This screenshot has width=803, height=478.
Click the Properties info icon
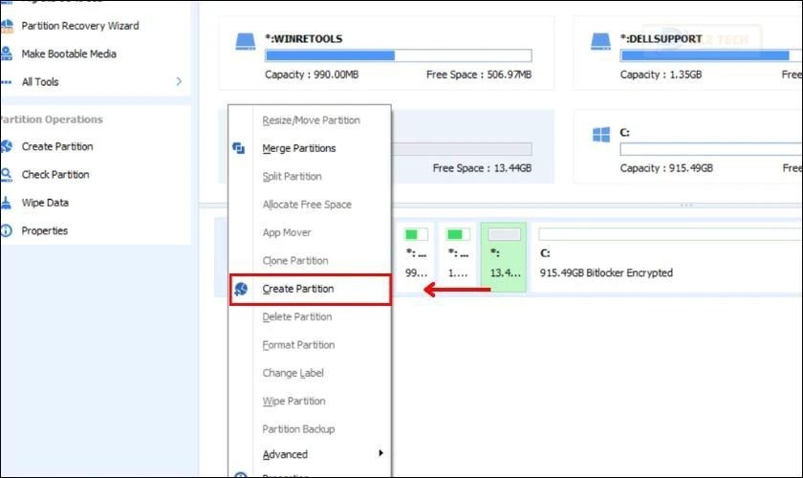coord(6,230)
